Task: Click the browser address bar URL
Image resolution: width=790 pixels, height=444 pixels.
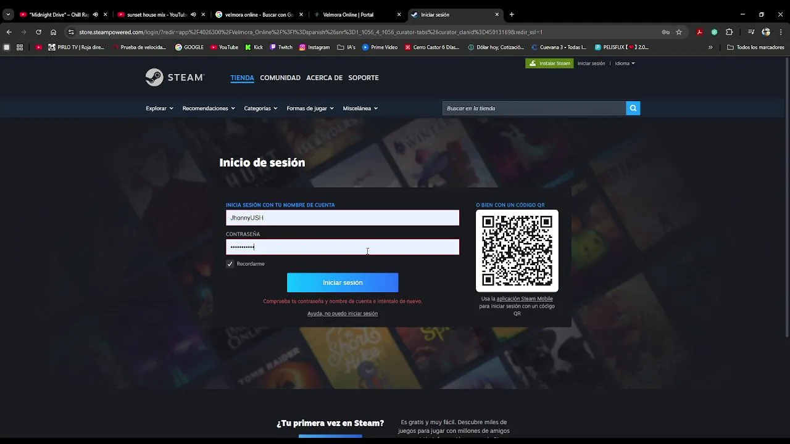Action: 310,32
